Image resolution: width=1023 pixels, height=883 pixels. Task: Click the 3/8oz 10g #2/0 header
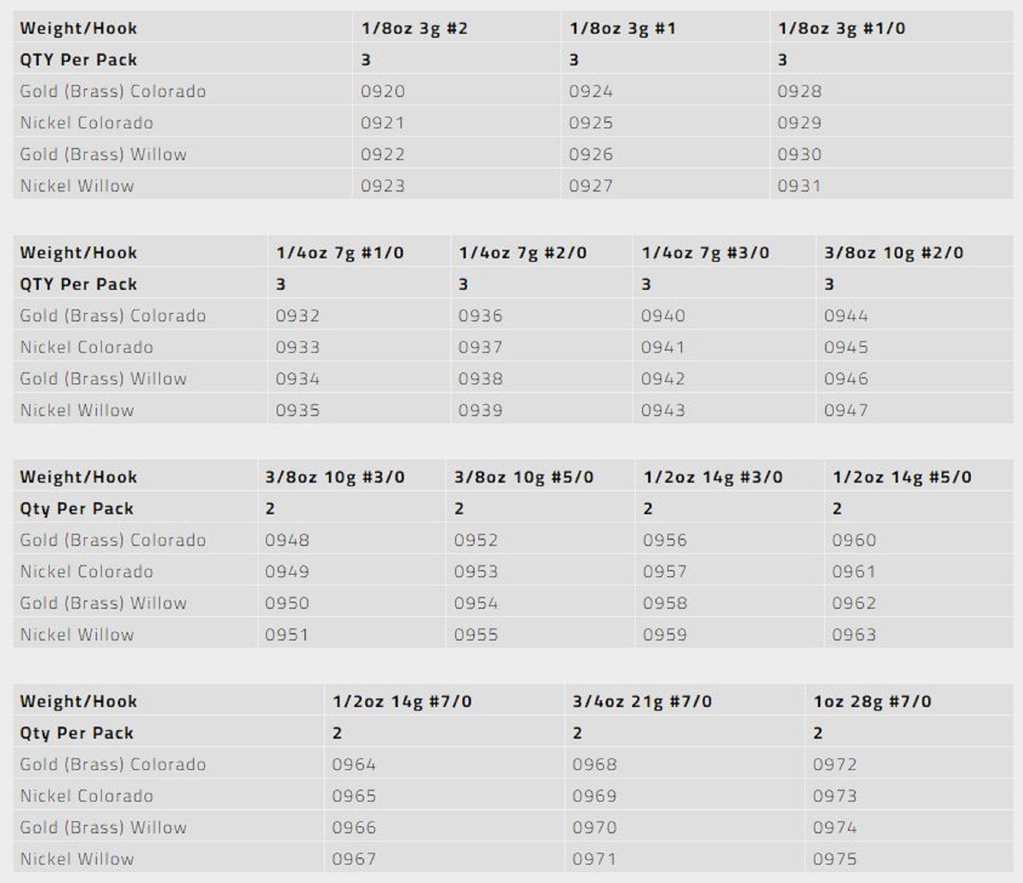(x=894, y=253)
